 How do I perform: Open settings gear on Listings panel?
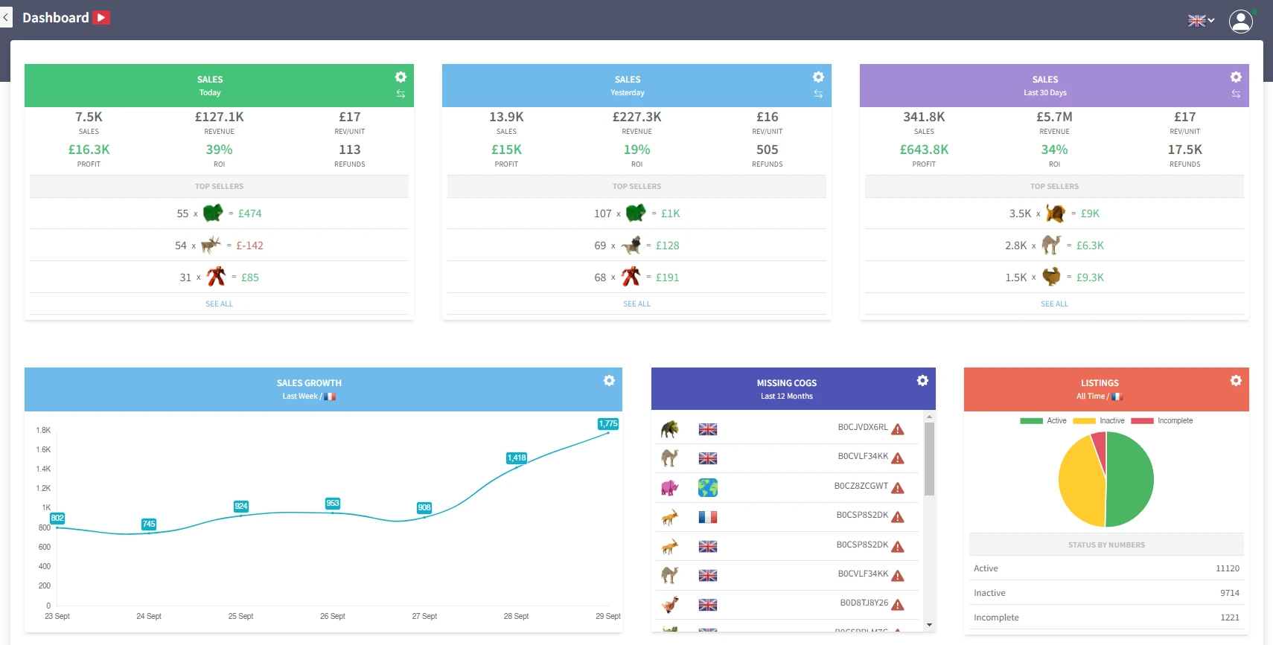coord(1236,380)
